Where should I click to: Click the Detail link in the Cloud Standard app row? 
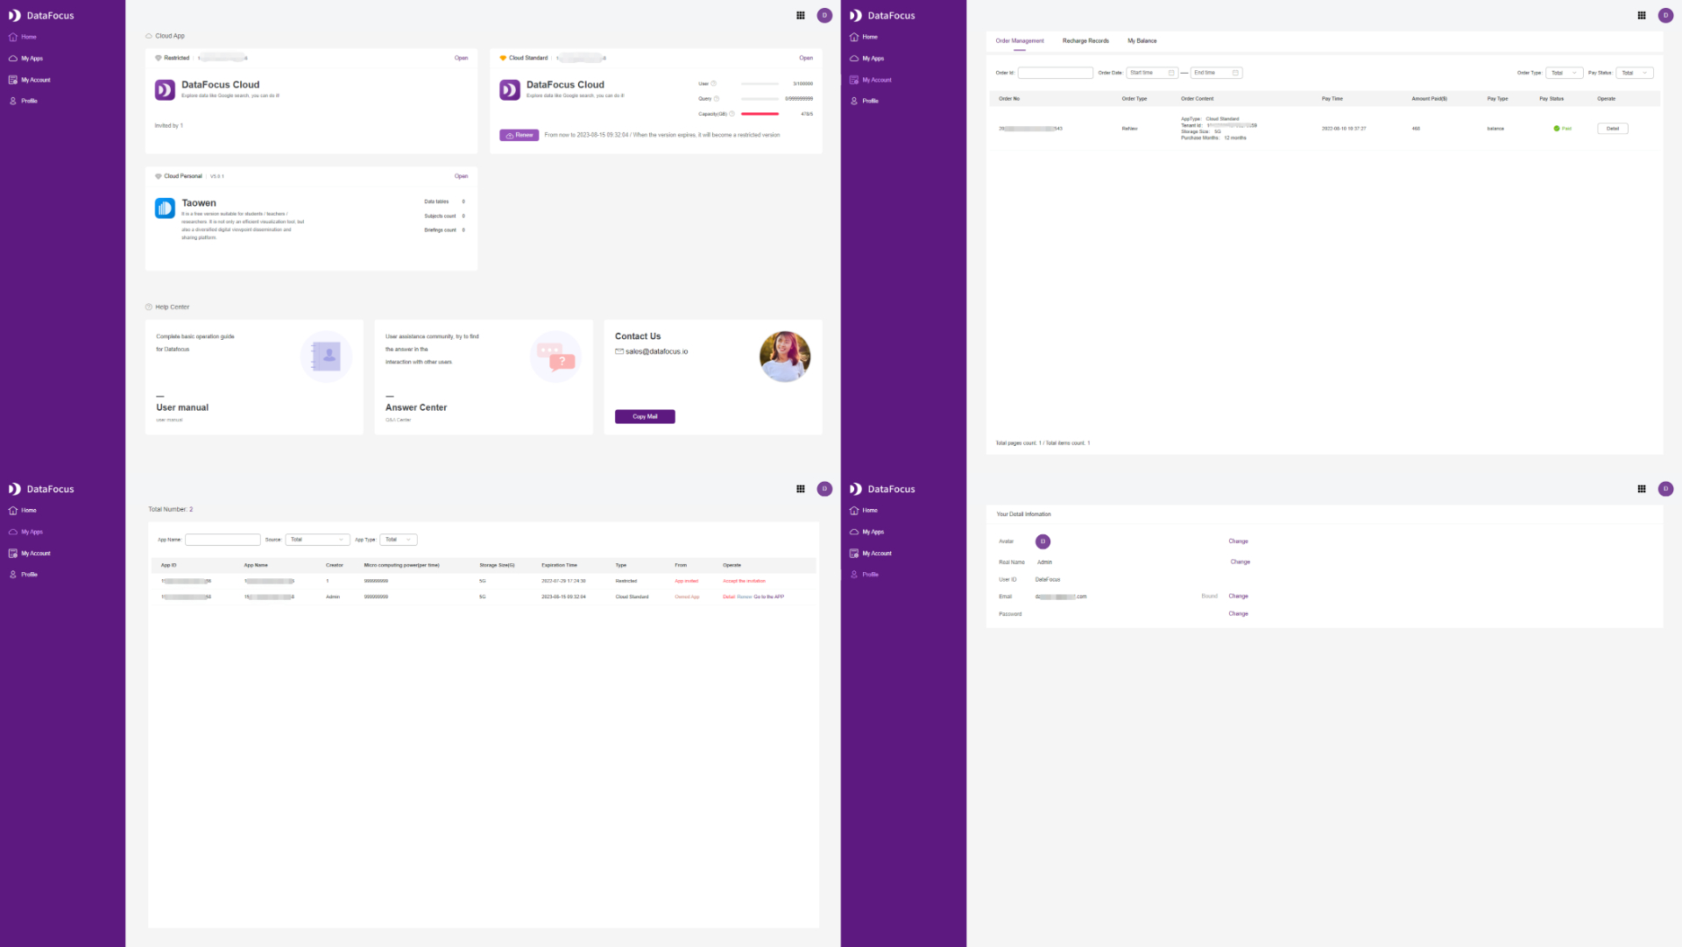coord(729,597)
